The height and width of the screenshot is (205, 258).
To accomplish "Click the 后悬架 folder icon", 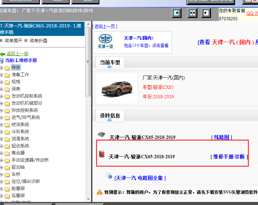I will [x=7, y=196].
